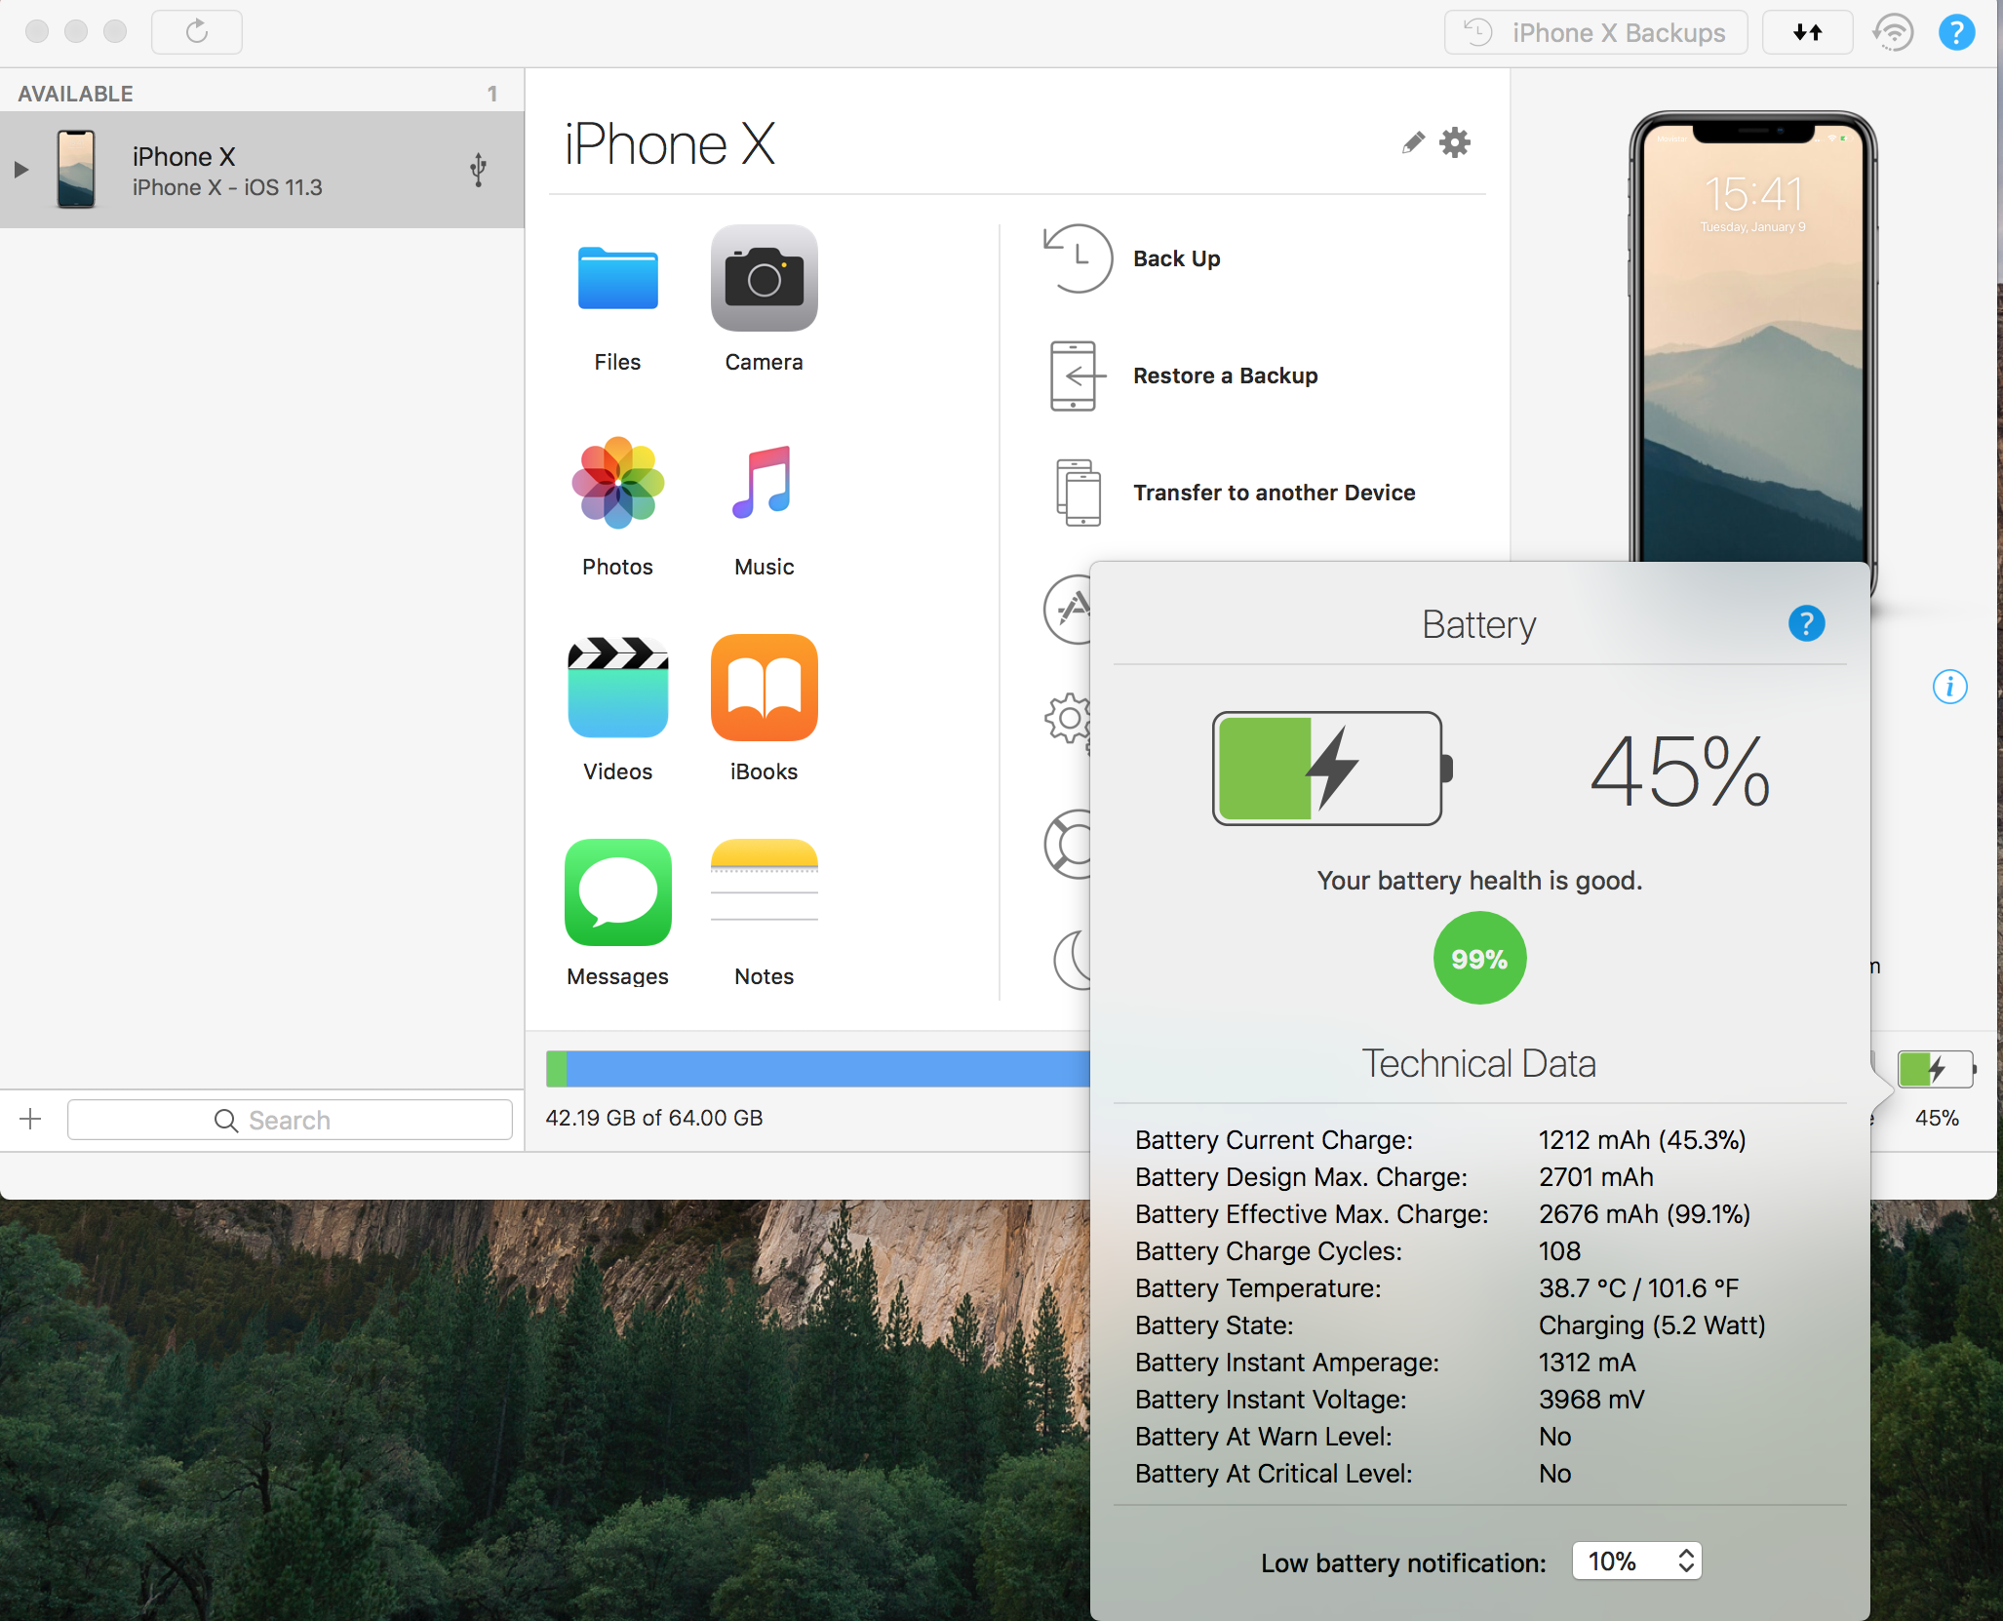Open the iPhone X Backups button
The height and width of the screenshot is (1621, 2003).
[x=1595, y=32]
